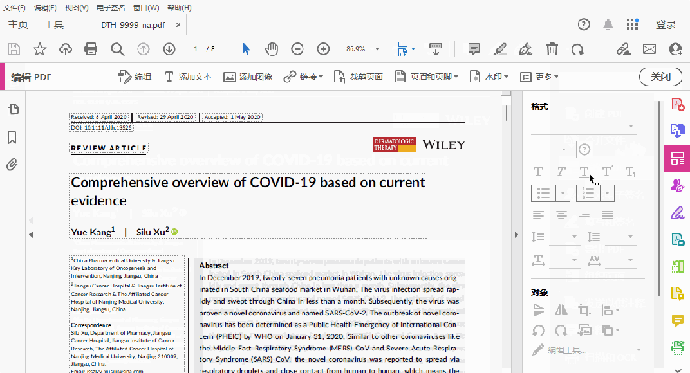Image resolution: width=690 pixels, height=373 pixels.
Task: Close the DTH-9999-na.pdf tab
Action: [x=178, y=24]
